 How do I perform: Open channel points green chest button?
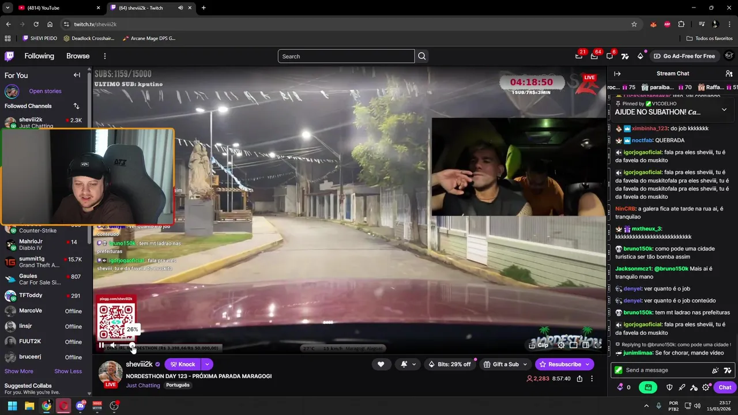point(648,387)
